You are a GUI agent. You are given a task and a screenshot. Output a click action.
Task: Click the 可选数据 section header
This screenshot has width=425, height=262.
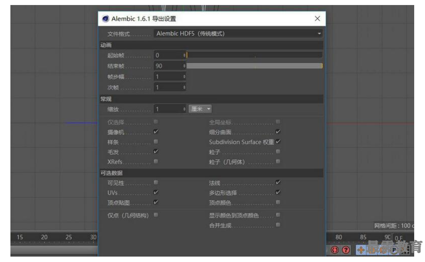pos(212,173)
